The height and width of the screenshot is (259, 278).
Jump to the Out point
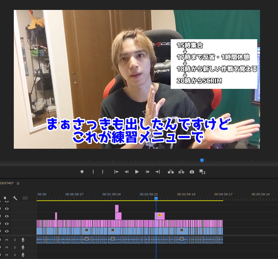[x=158, y=172]
